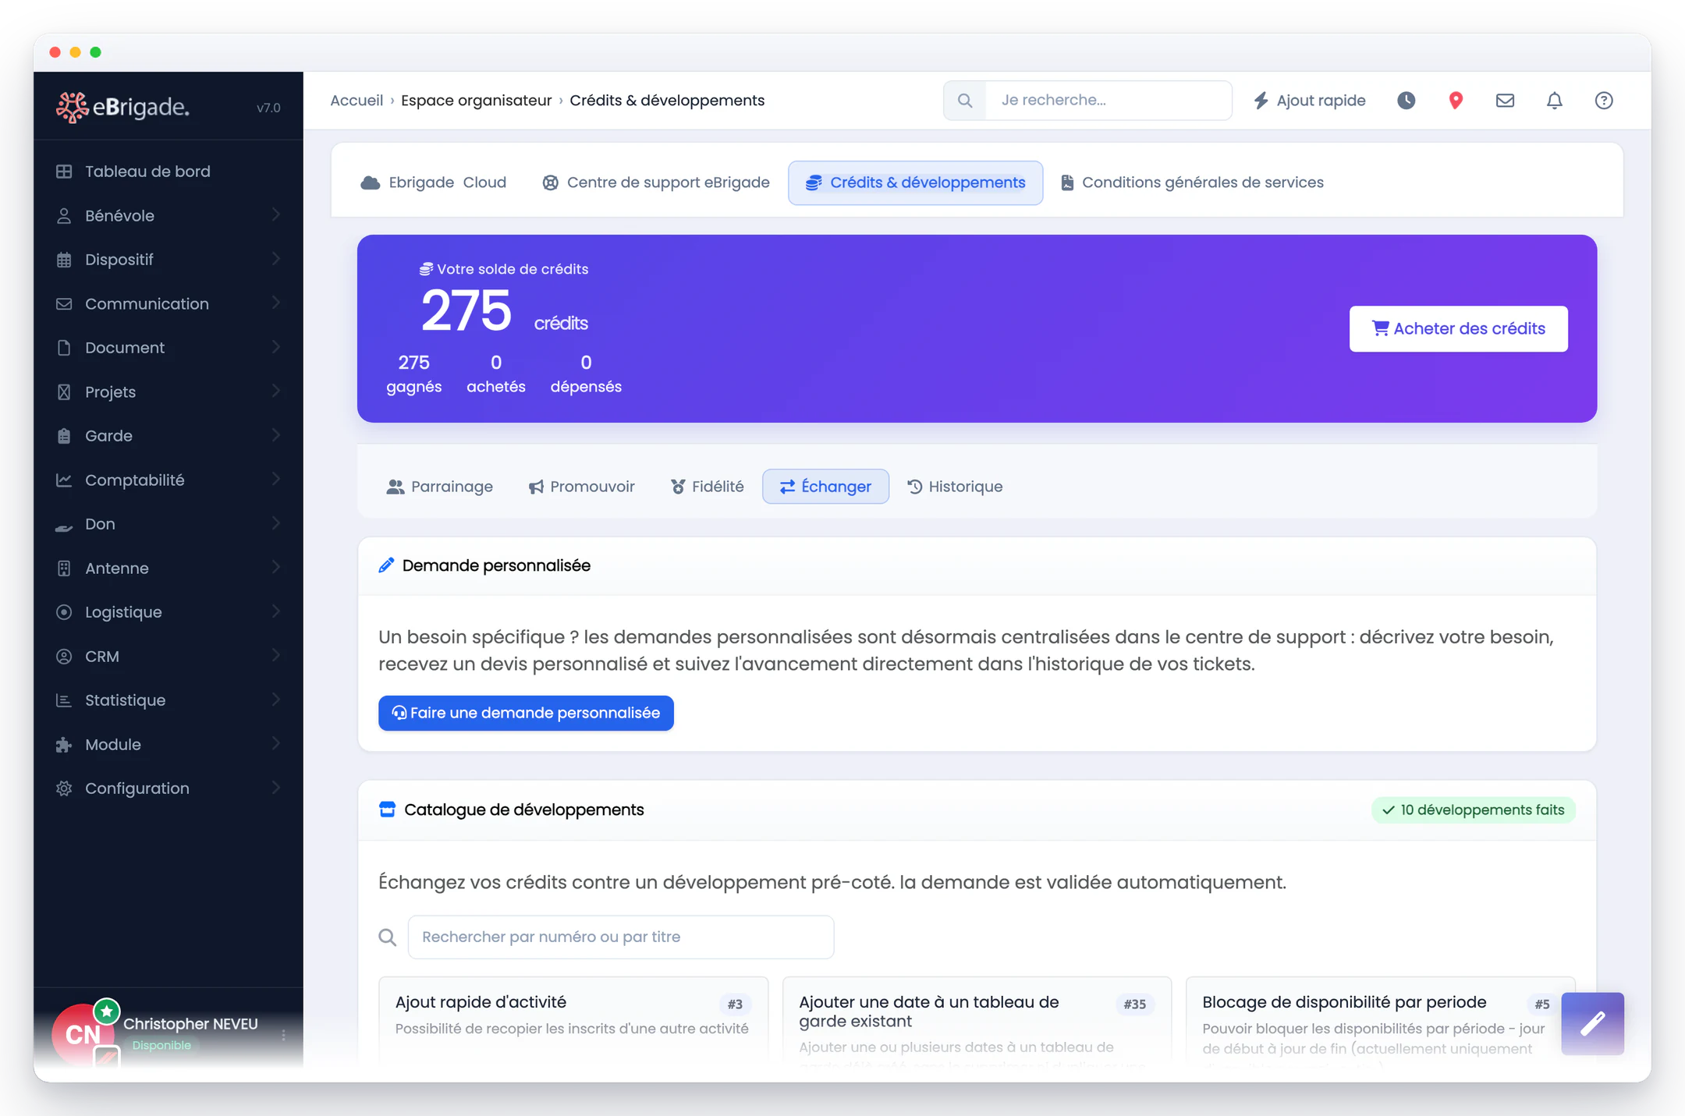Click the Module puzzle piece icon
1685x1116 pixels.
64,745
